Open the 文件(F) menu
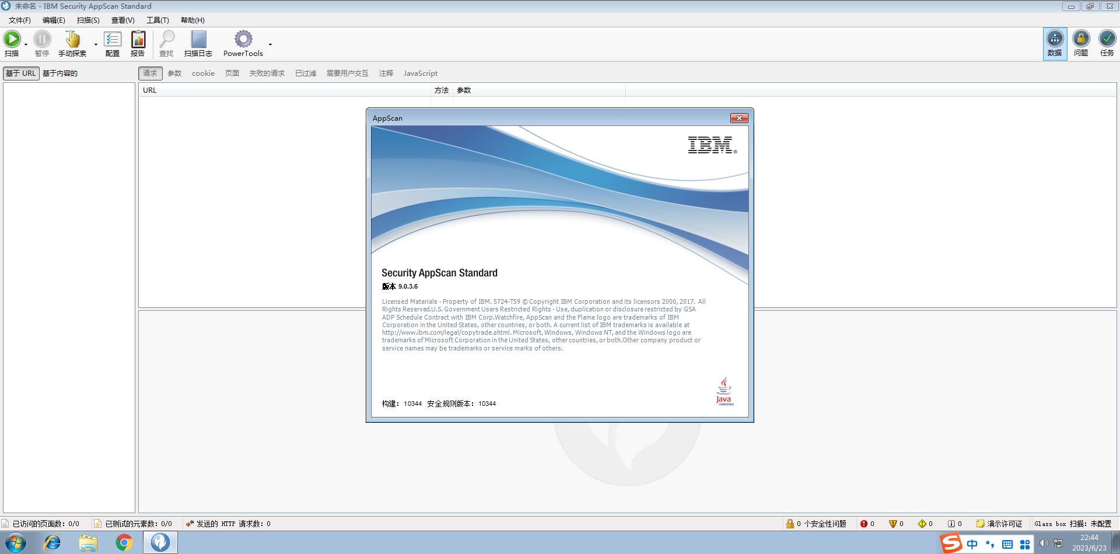The height and width of the screenshot is (554, 1120). pyautogui.click(x=20, y=20)
